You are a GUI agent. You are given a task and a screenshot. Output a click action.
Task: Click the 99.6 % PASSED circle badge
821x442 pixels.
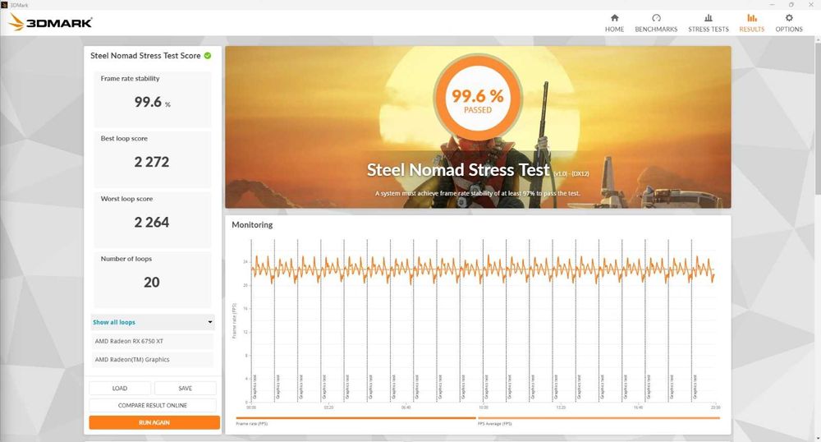(478, 99)
